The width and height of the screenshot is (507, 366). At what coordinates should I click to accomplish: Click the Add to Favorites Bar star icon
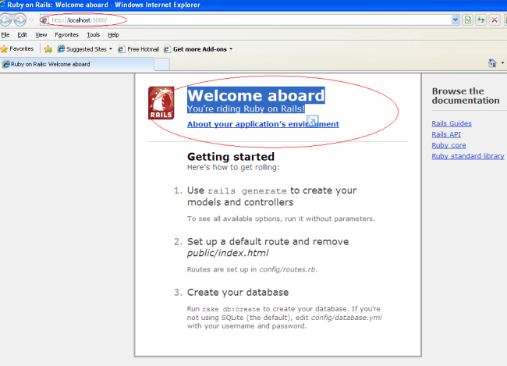(x=48, y=49)
